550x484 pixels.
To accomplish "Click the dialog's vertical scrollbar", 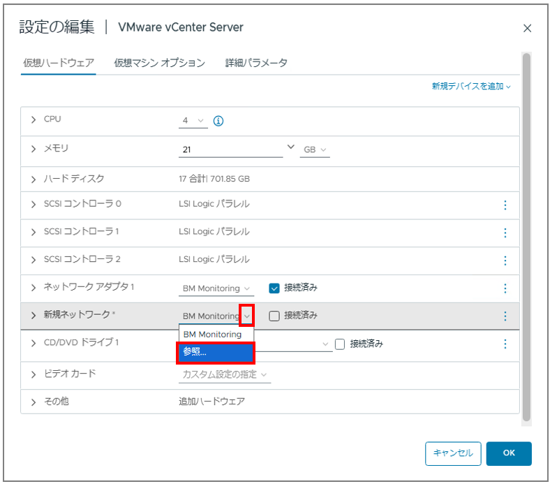I will (526, 237).
